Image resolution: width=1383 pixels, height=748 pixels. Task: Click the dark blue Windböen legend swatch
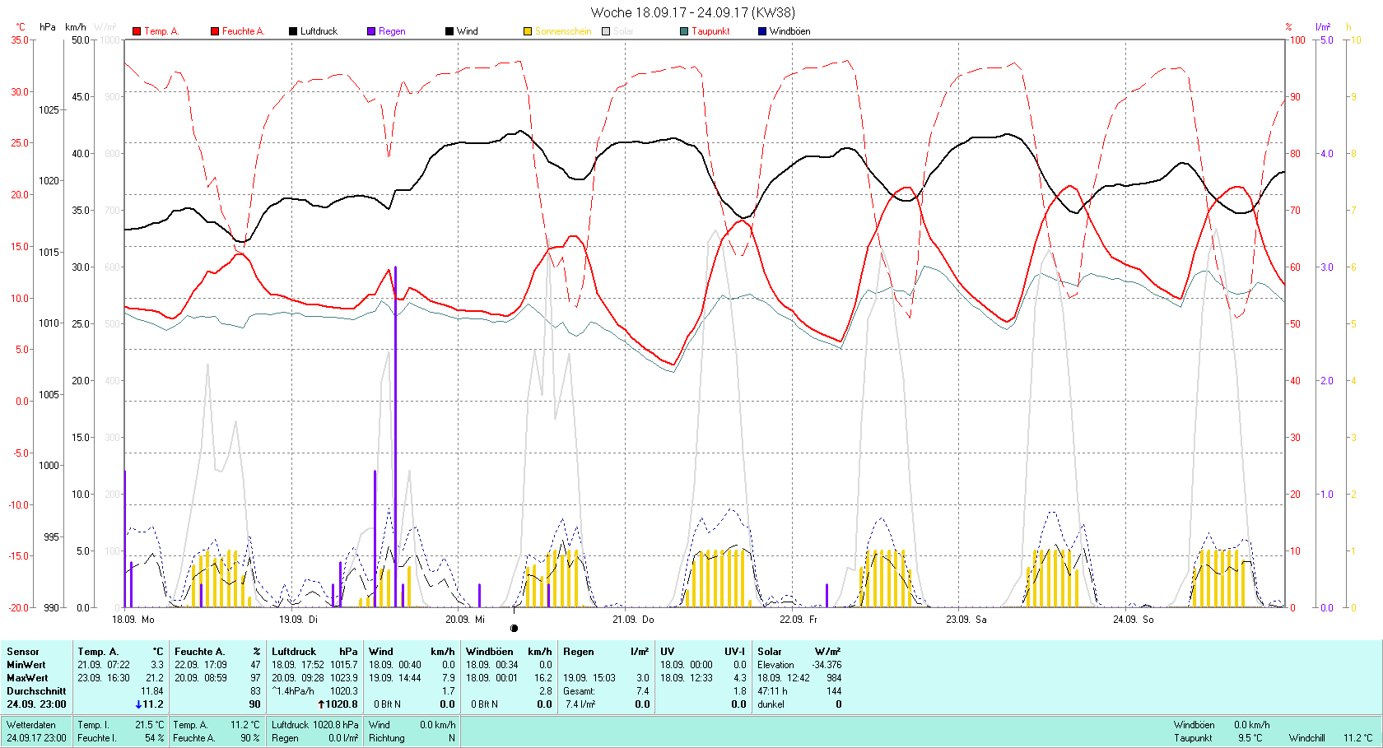point(762,31)
